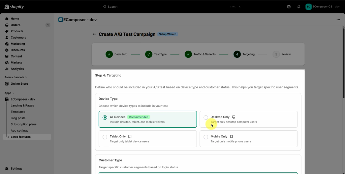The width and height of the screenshot is (345, 174).
Task: Open the notifications bell icon
Action: tap(299, 7)
